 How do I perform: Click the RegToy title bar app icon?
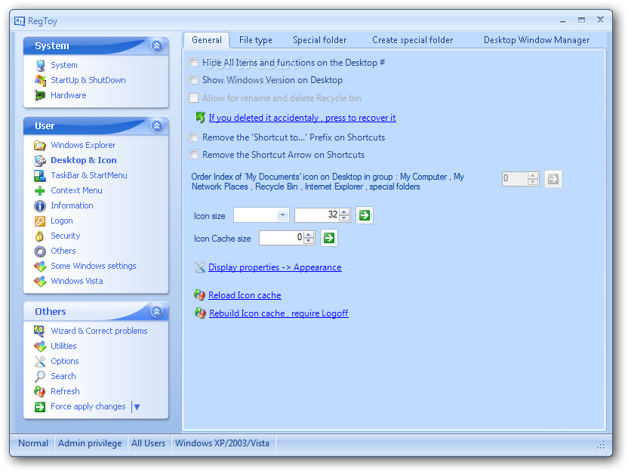pos(20,21)
